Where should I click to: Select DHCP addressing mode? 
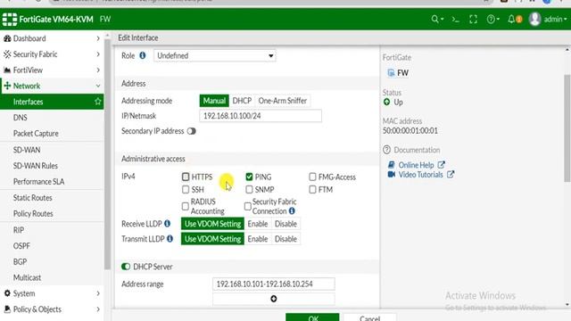(x=242, y=101)
